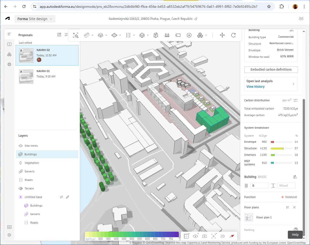The height and width of the screenshot is (245, 310).
Task: Click the rotate tool icon
Action: (x=233, y=35)
